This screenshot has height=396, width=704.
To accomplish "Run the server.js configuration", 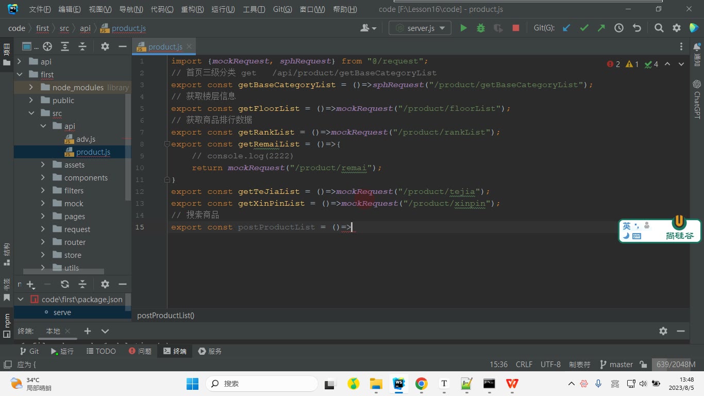I will tap(463, 28).
